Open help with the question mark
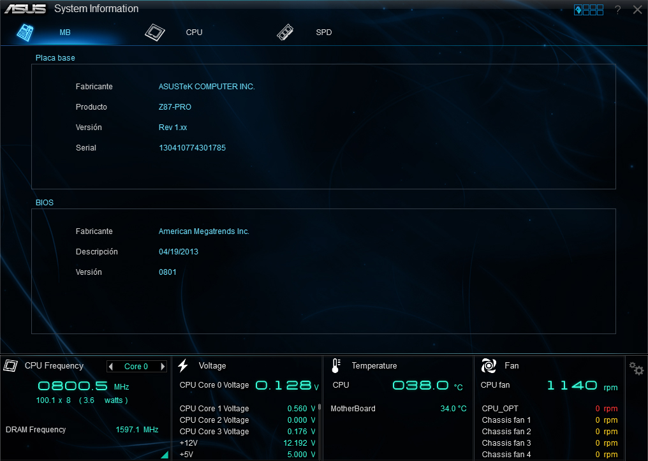Screen dimensions: 648x461 click(617, 10)
